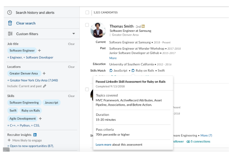Select the second candidate's checkbox
Screen dimensions: 239x156
click(87, 89)
